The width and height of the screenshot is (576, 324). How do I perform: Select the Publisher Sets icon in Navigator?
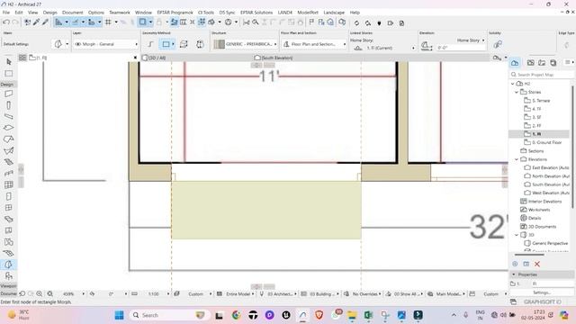553,63
